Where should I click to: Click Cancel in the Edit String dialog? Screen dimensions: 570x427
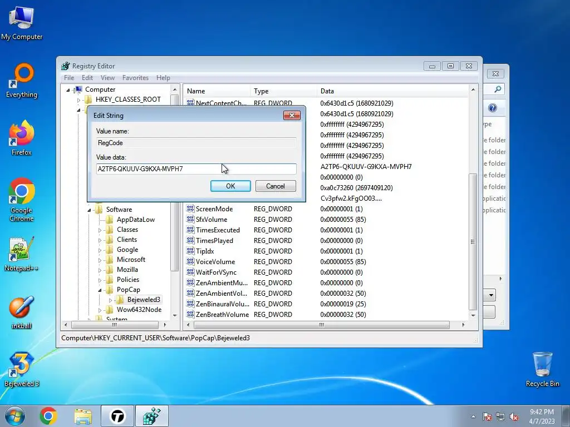[276, 186]
